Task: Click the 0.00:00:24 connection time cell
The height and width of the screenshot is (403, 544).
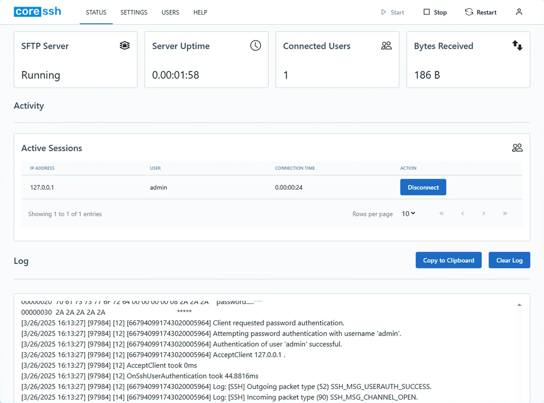Action: point(289,187)
